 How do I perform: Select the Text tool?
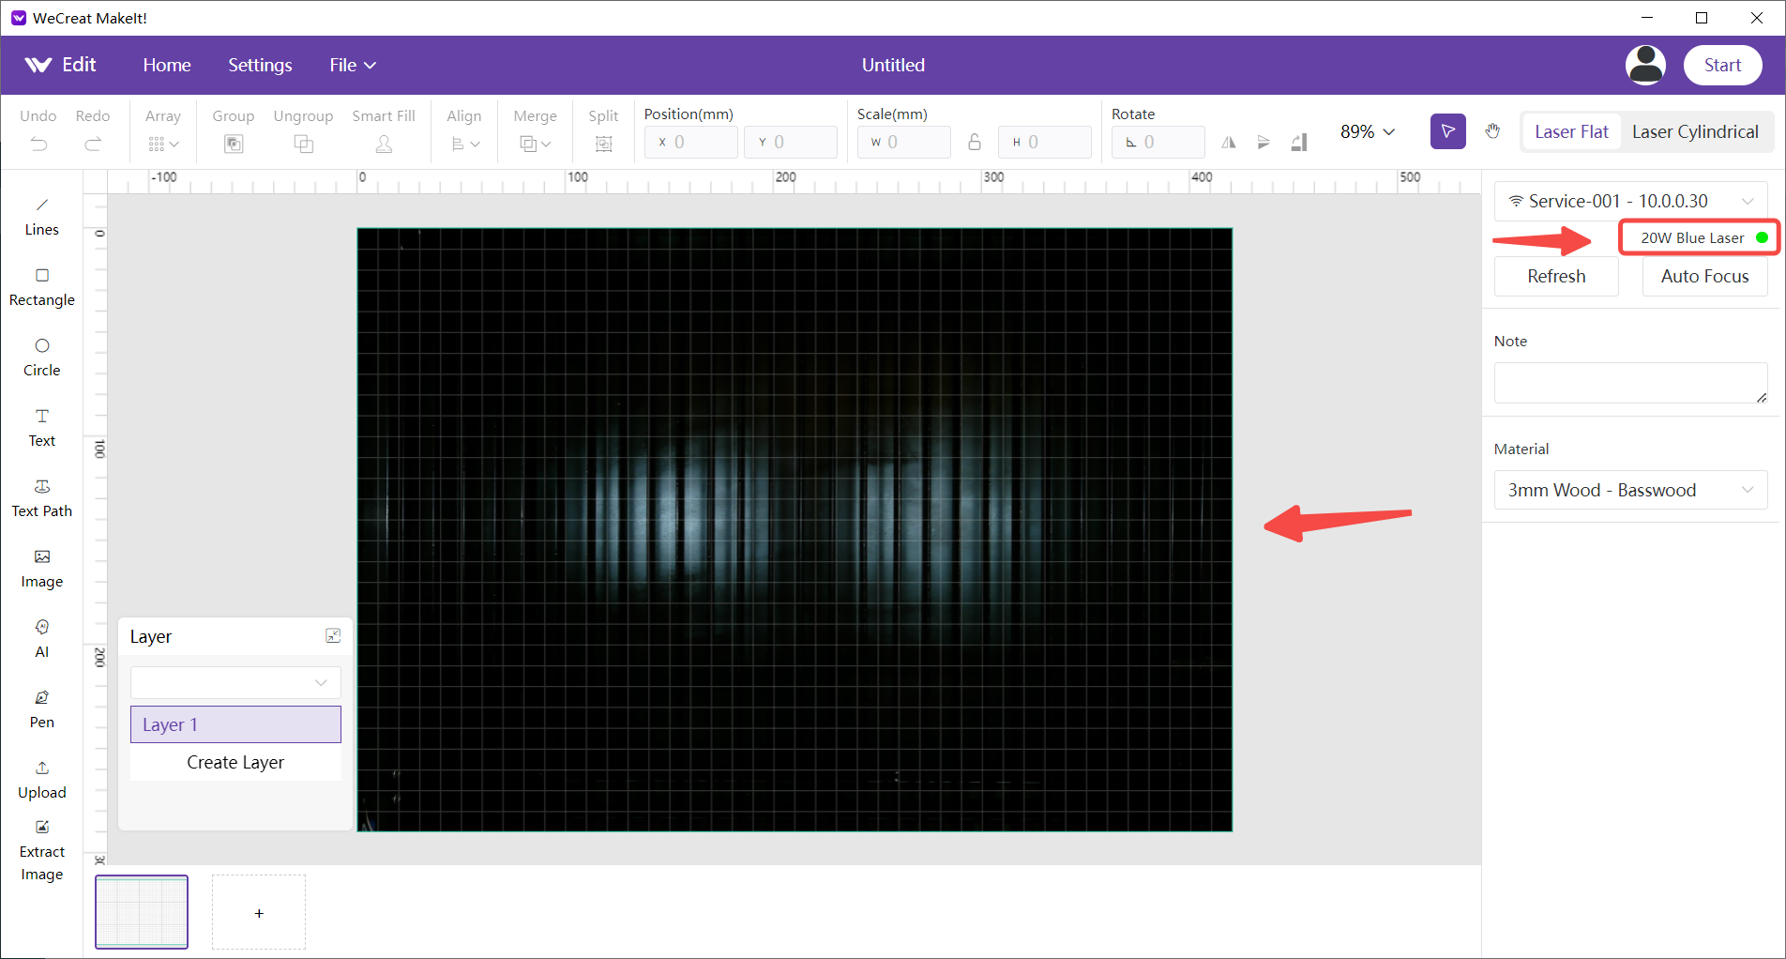[41, 428]
